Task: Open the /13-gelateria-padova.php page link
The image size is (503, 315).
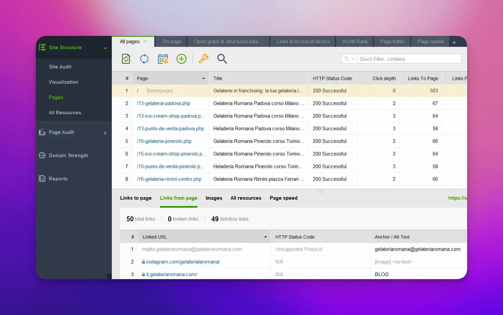Action: click(163, 103)
